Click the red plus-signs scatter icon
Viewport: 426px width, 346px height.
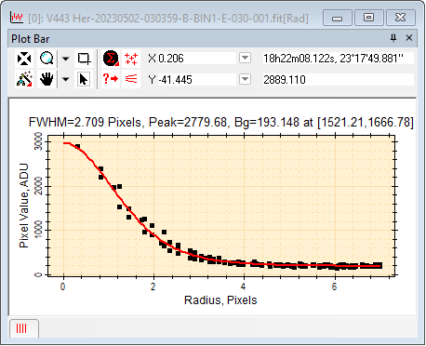[x=131, y=59]
